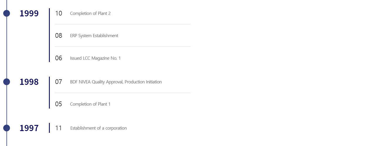
Task: Click month 07 beside NIVEA entry
Action: pyautogui.click(x=59, y=82)
